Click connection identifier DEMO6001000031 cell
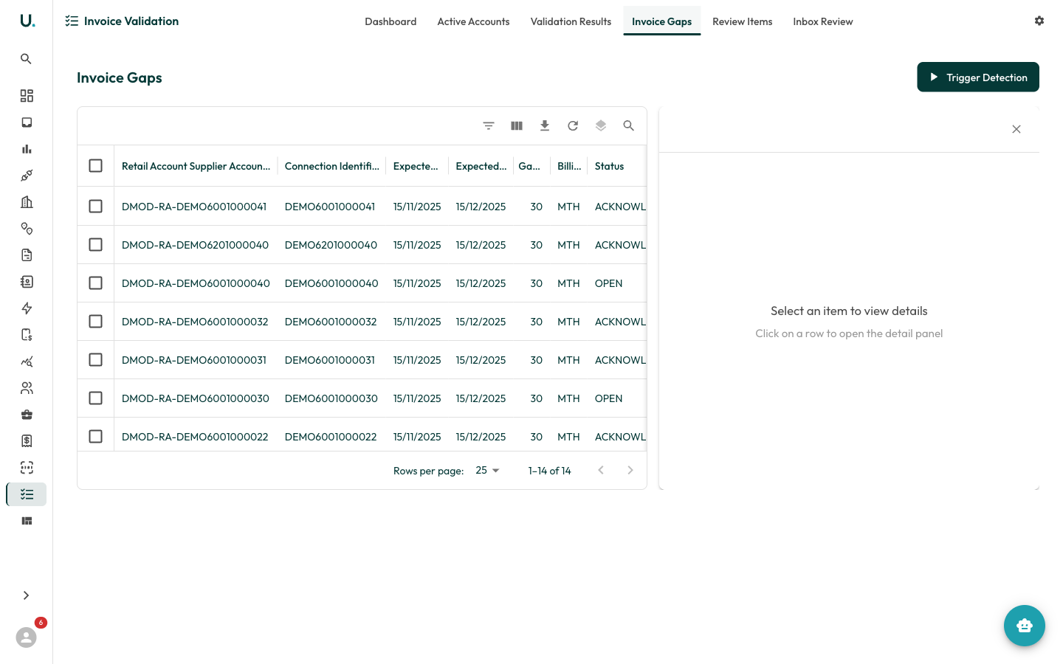Image resolution: width=1063 pixels, height=664 pixels. coord(330,360)
